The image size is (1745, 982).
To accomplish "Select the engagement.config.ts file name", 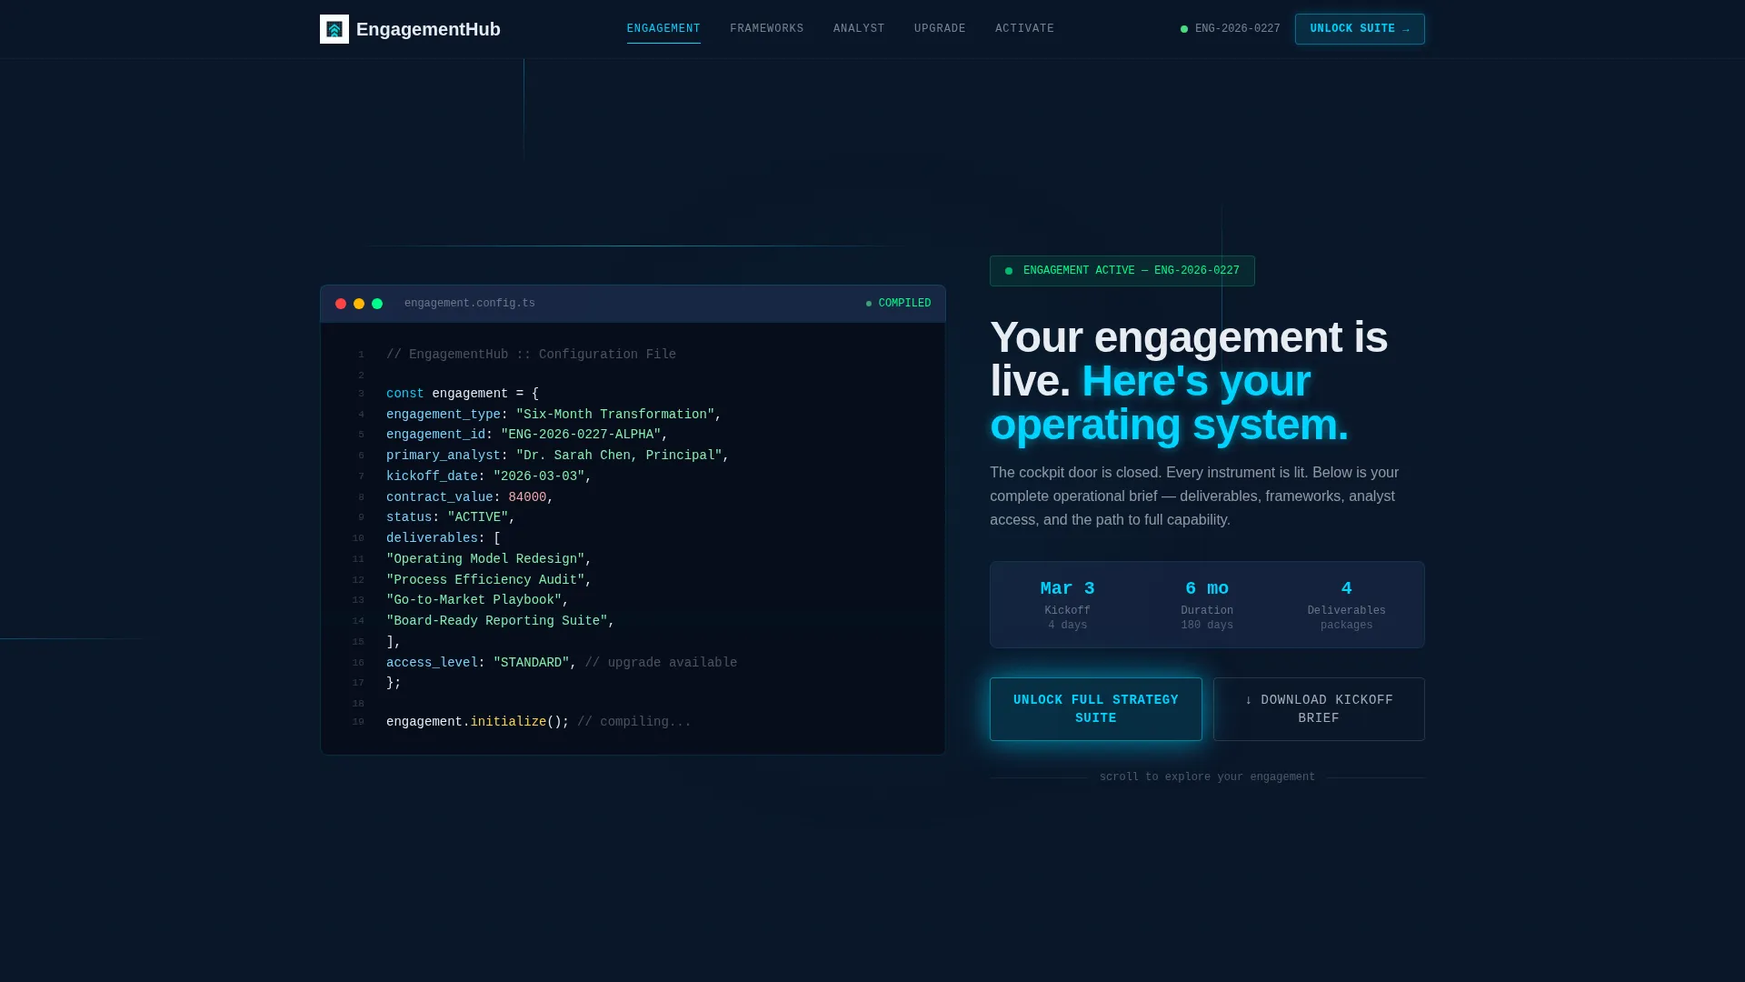I will (x=470, y=304).
